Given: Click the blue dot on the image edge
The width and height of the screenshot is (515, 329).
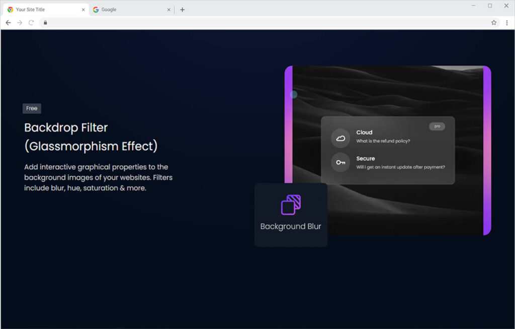Looking at the screenshot, I should (x=294, y=94).
